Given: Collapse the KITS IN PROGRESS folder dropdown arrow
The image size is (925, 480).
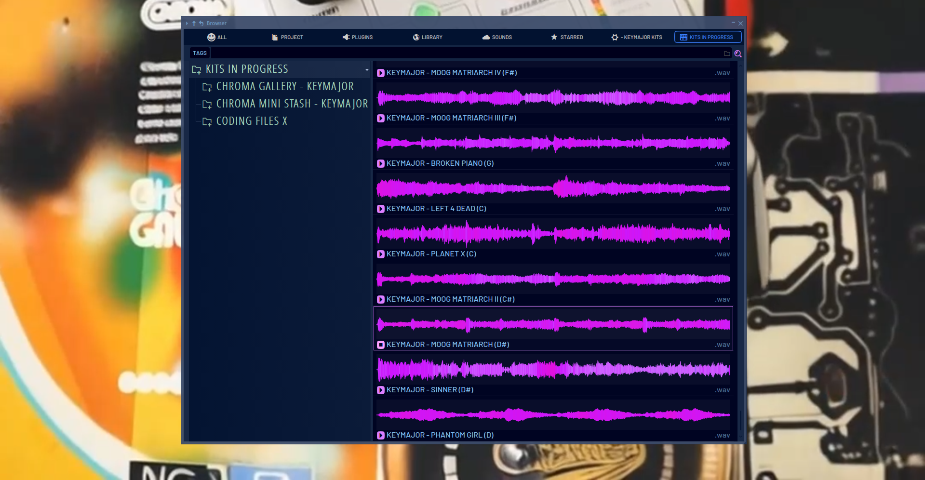Looking at the screenshot, I should [x=367, y=70].
